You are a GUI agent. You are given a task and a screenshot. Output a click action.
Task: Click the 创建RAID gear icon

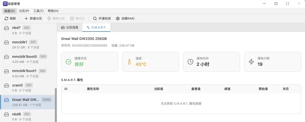pos(118,19)
